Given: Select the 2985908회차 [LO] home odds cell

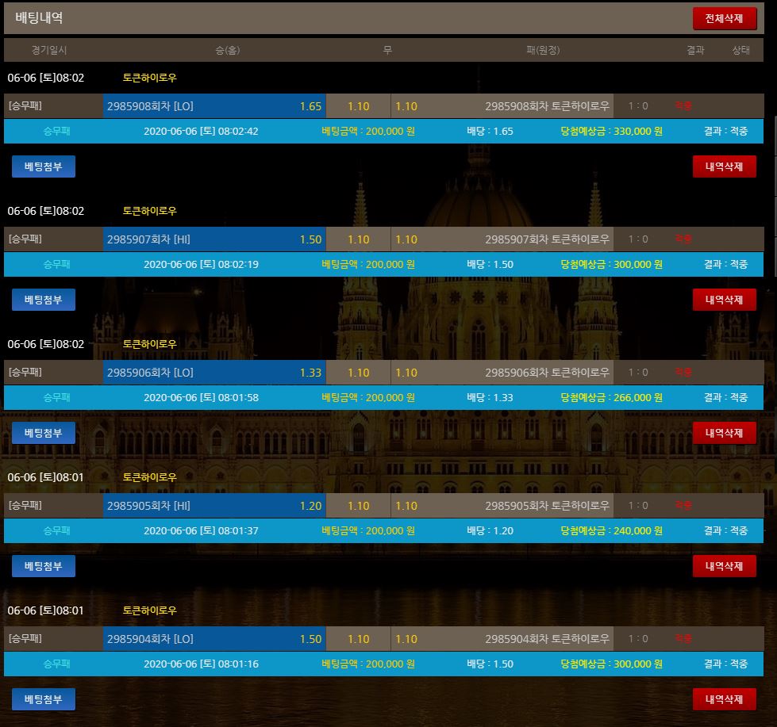Looking at the screenshot, I should pos(213,106).
